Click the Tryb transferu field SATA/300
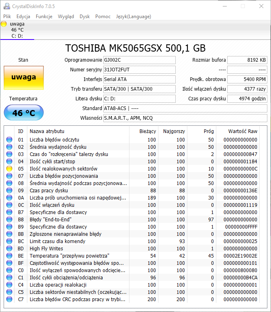The image size is (271, 312). click(x=140, y=89)
